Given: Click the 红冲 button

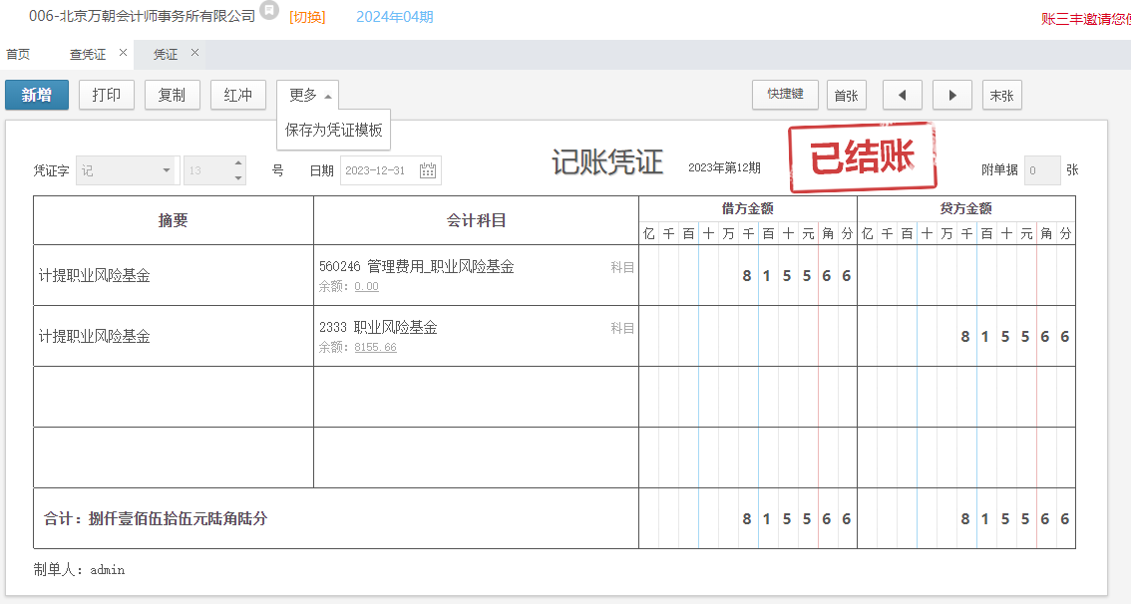Looking at the screenshot, I should click(237, 95).
